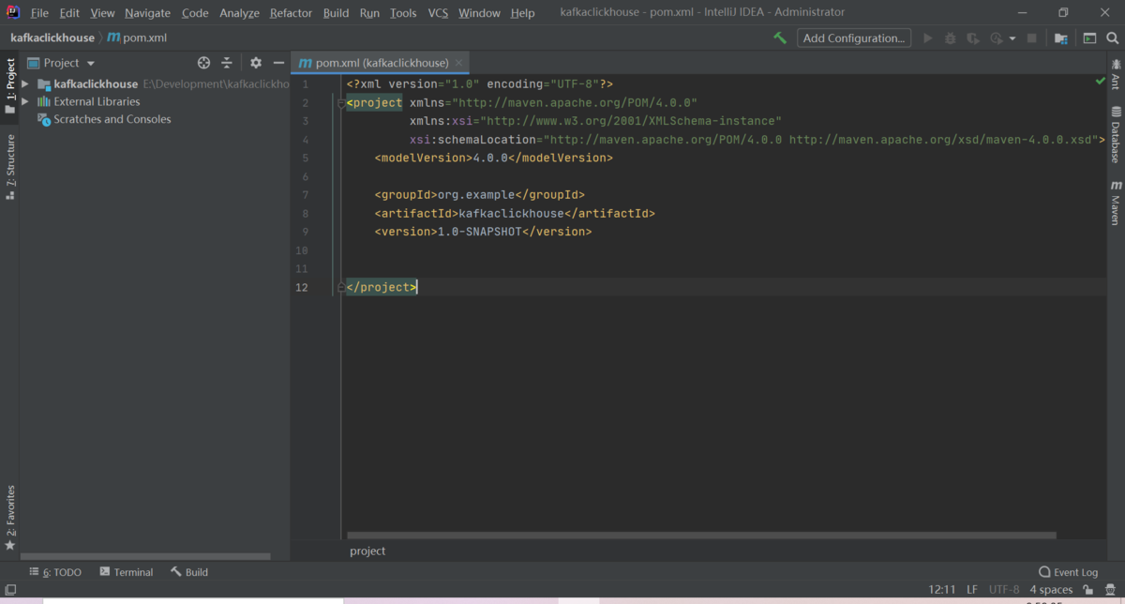This screenshot has width=1125, height=604.
Task: Click the 12:11 cursor position indicator
Action: coord(942,590)
